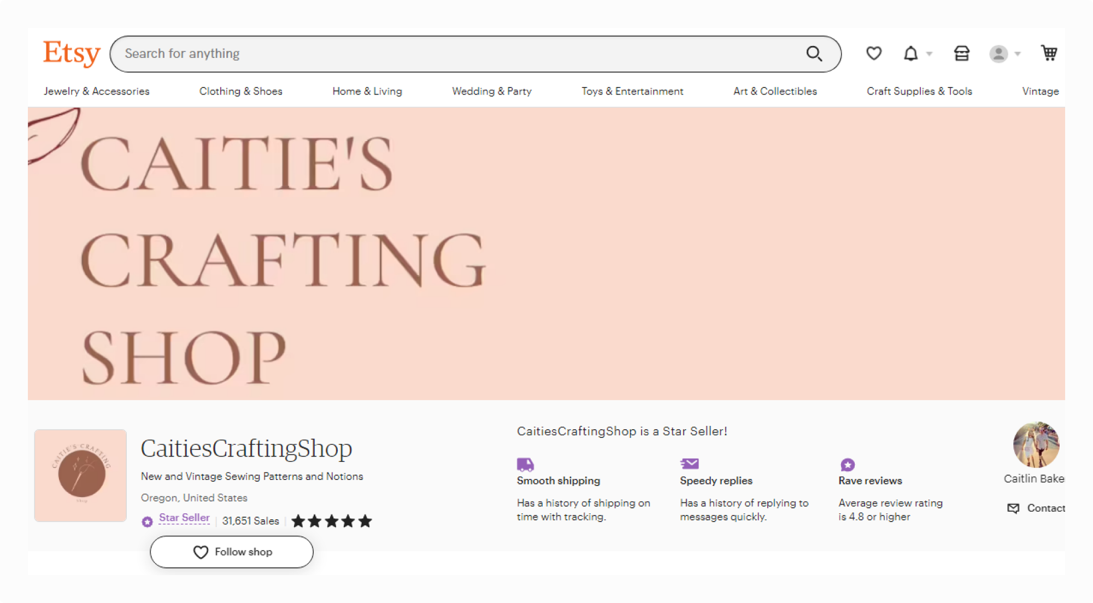The width and height of the screenshot is (1093, 603).
Task: Click the Caitie's Crafting Shop banner image
Action: point(546,253)
